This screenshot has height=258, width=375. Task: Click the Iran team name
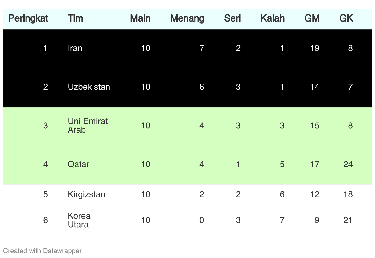coord(75,48)
